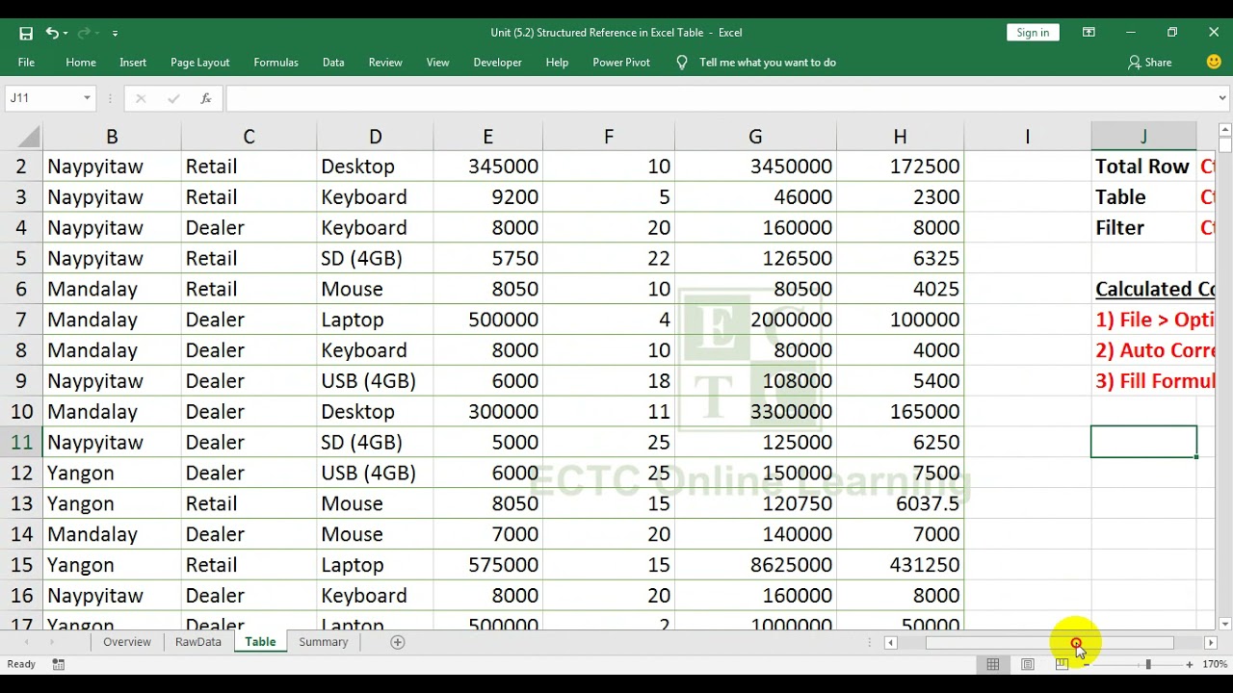1233x693 pixels.
Task: Click horizontal scrollbar left arrow
Action: 891,642
